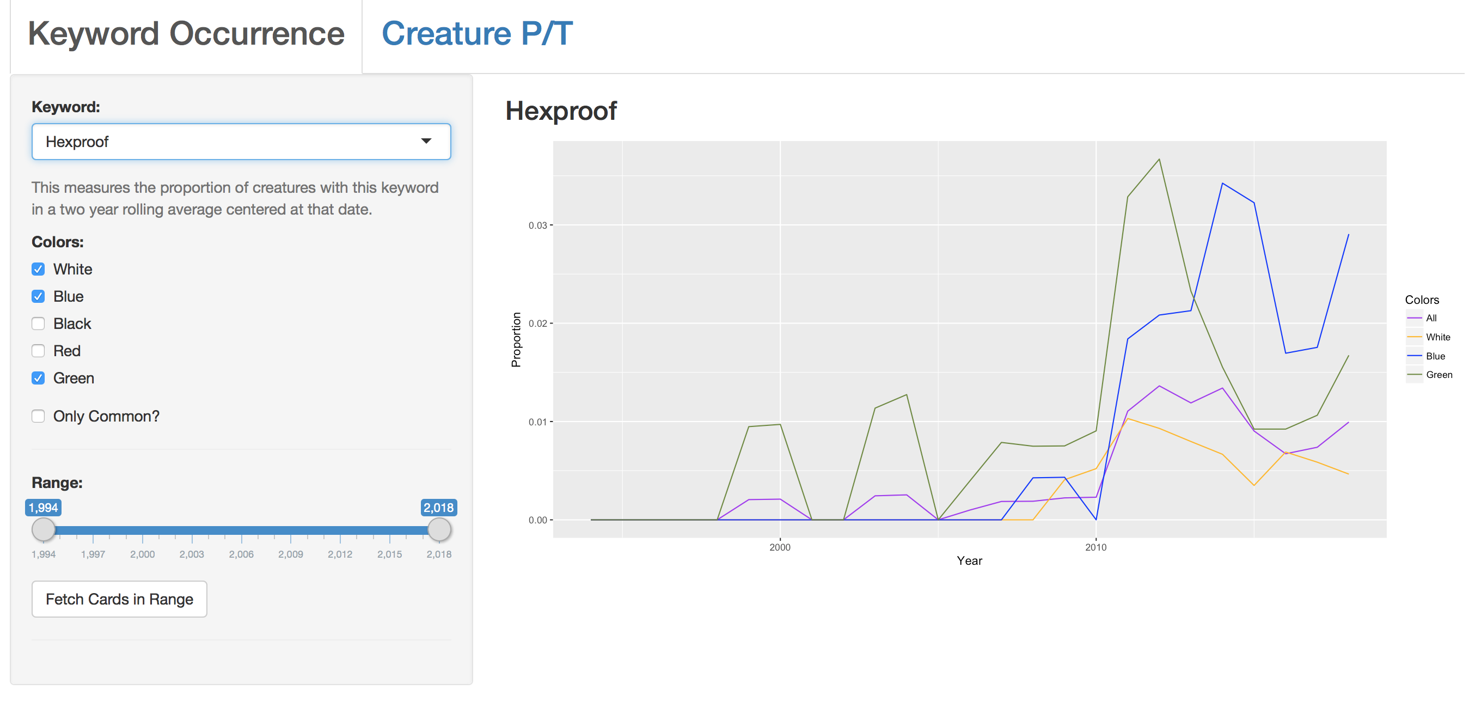Click the Keyword: field label

coord(65,107)
